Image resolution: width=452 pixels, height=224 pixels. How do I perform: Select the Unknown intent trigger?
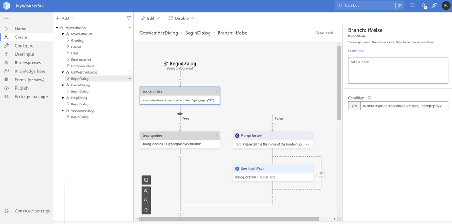[82, 66]
